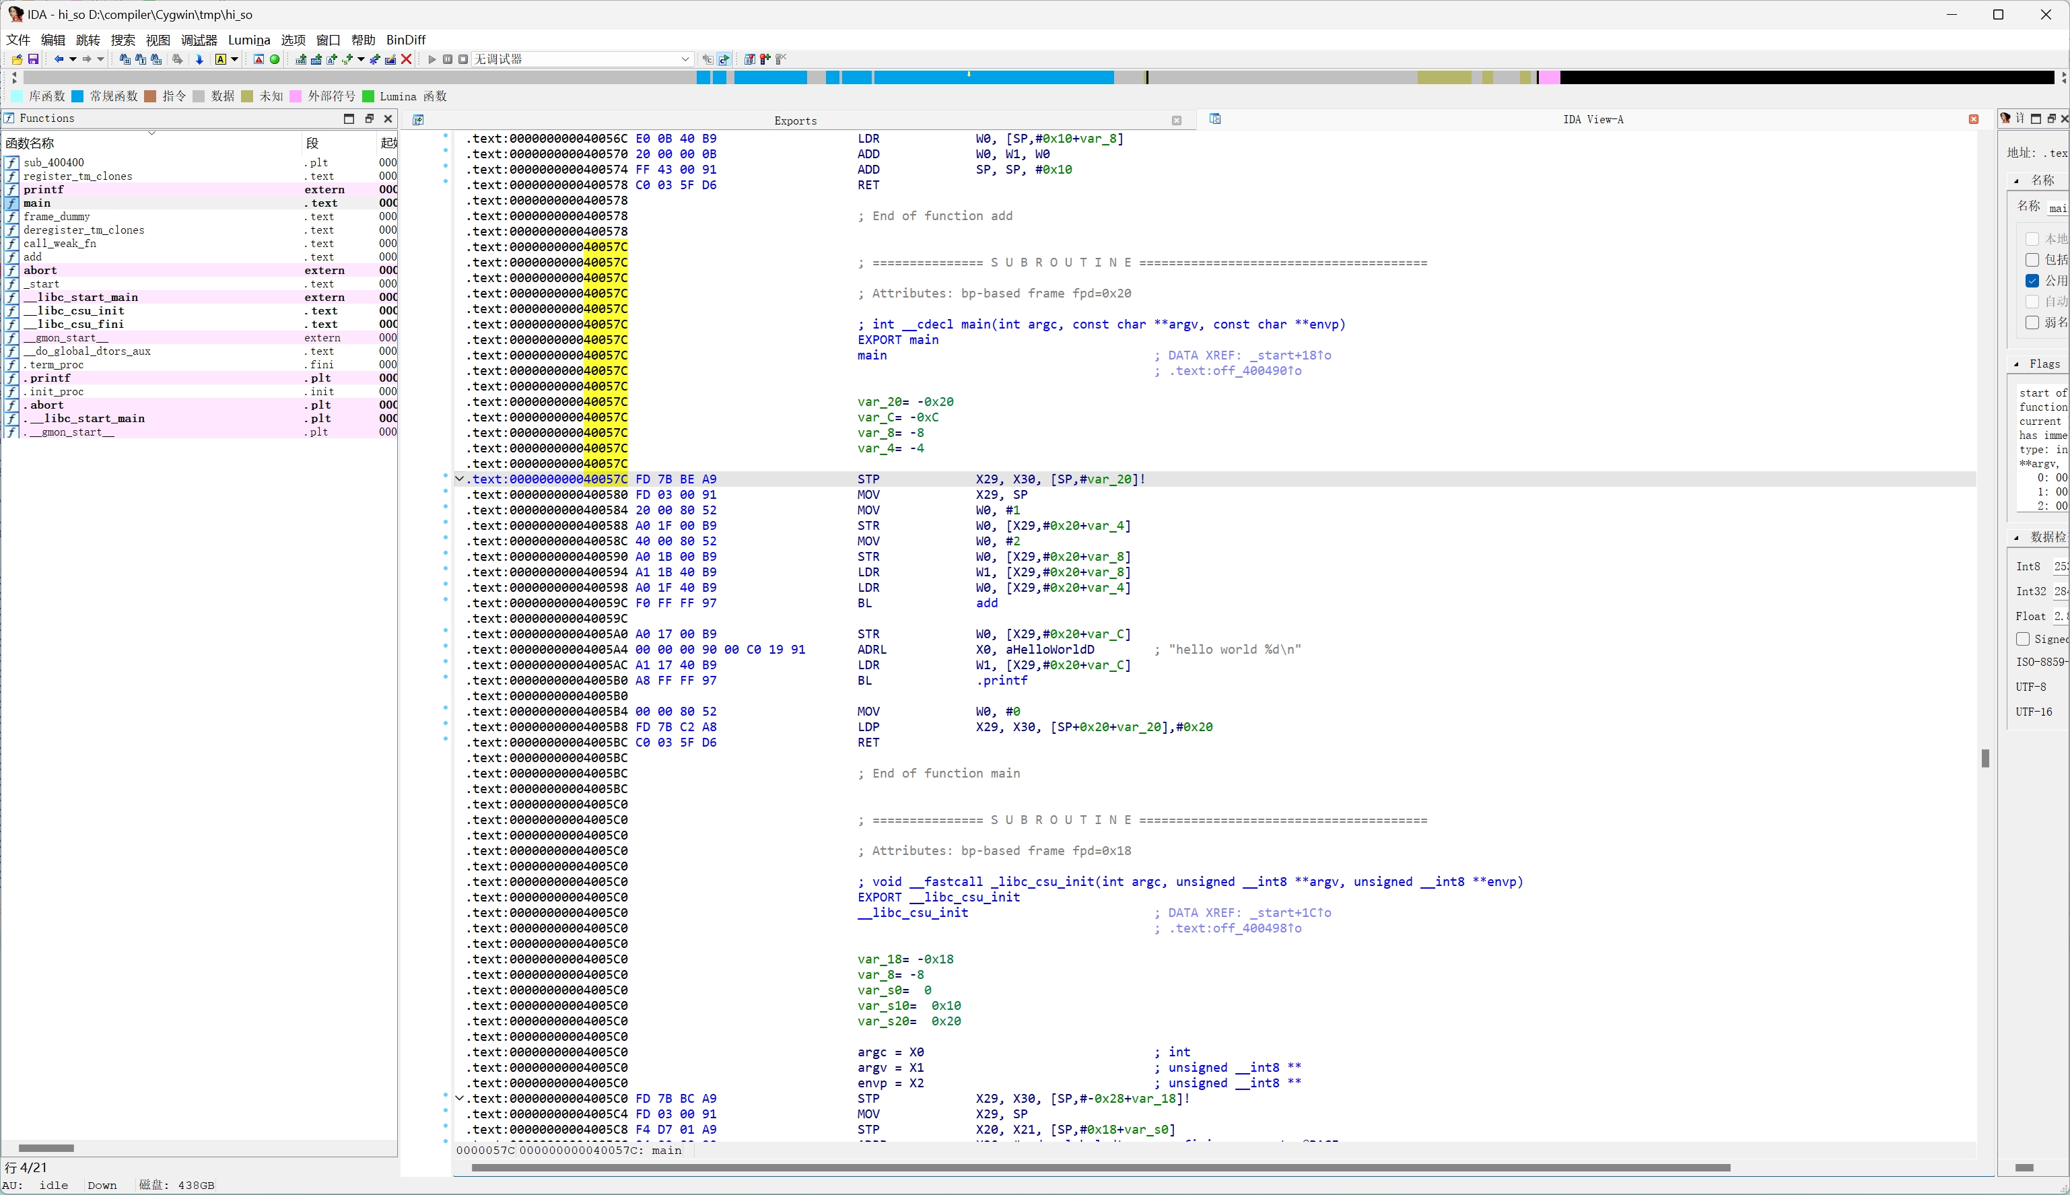2070x1195 pixels.
Task: Open the forward-navigation history dropdown
Action: (x=101, y=59)
